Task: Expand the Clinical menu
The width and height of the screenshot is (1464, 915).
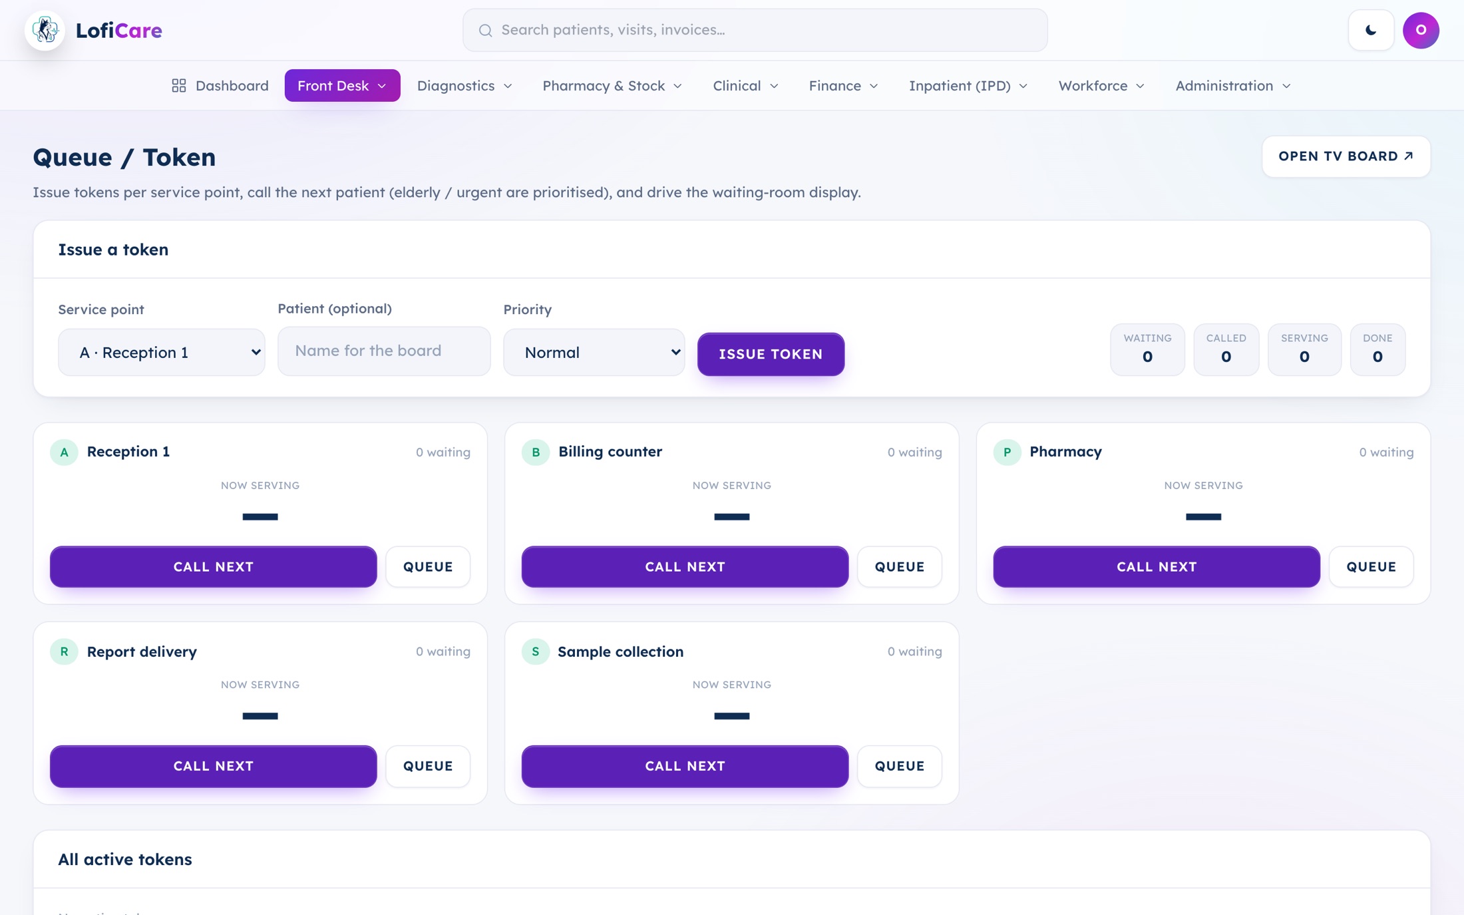Action: pyautogui.click(x=745, y=86)
